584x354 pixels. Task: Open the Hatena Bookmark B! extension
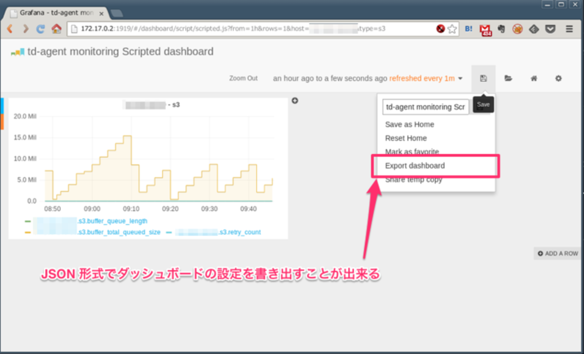pos(469,29)
